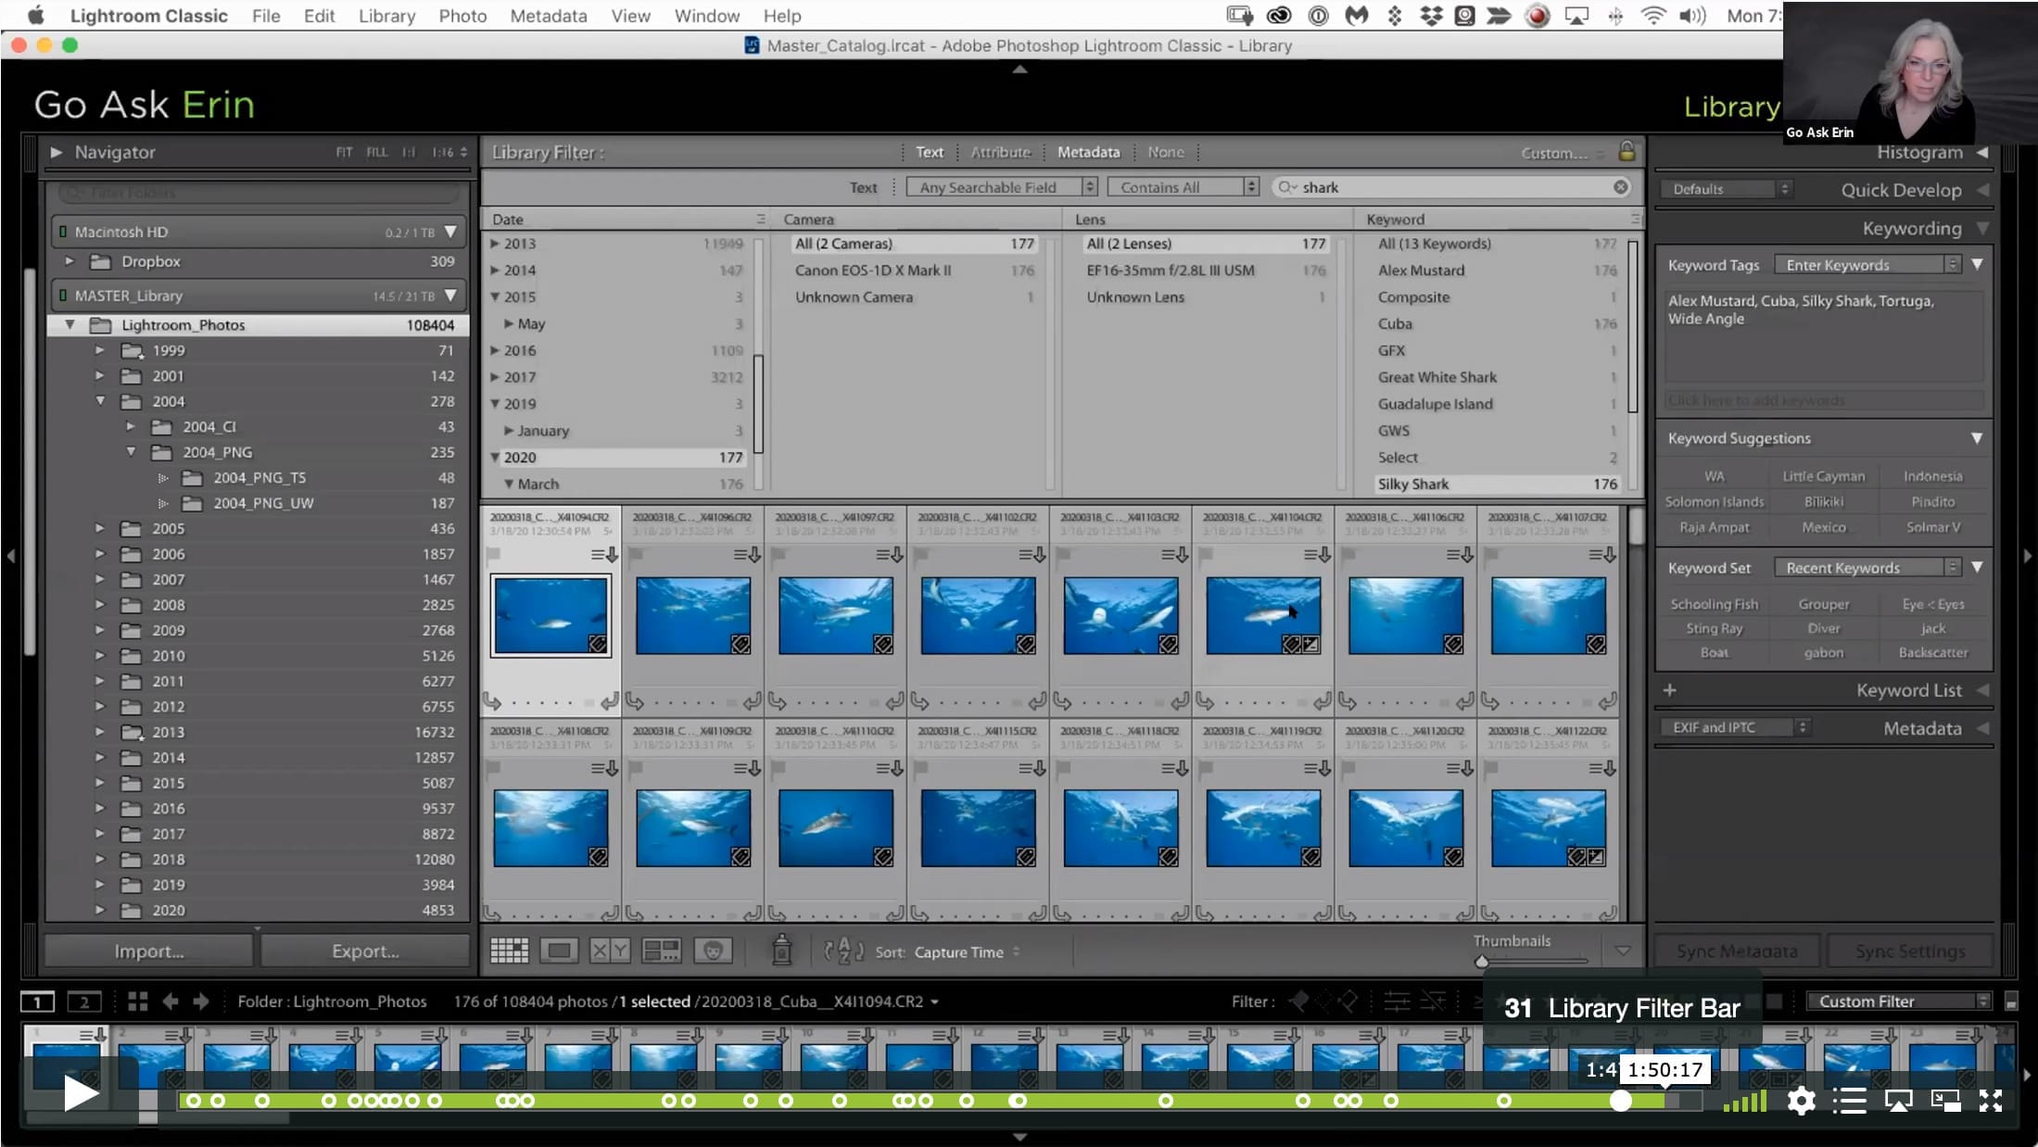Collapse the 2004 folder
The width and height of the screenshot is (2038, 1147).
coord(100,401)
